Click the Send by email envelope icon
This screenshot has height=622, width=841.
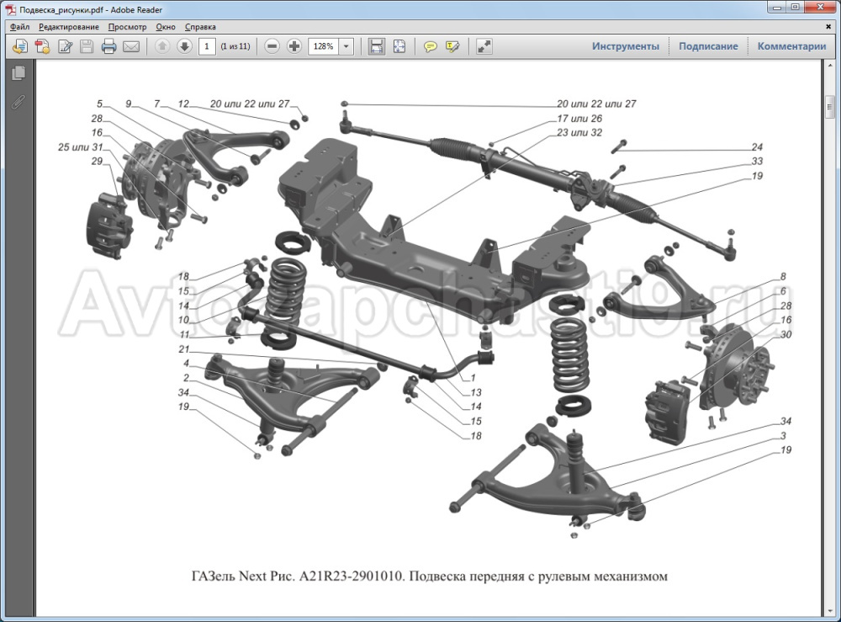coord(130,46)
